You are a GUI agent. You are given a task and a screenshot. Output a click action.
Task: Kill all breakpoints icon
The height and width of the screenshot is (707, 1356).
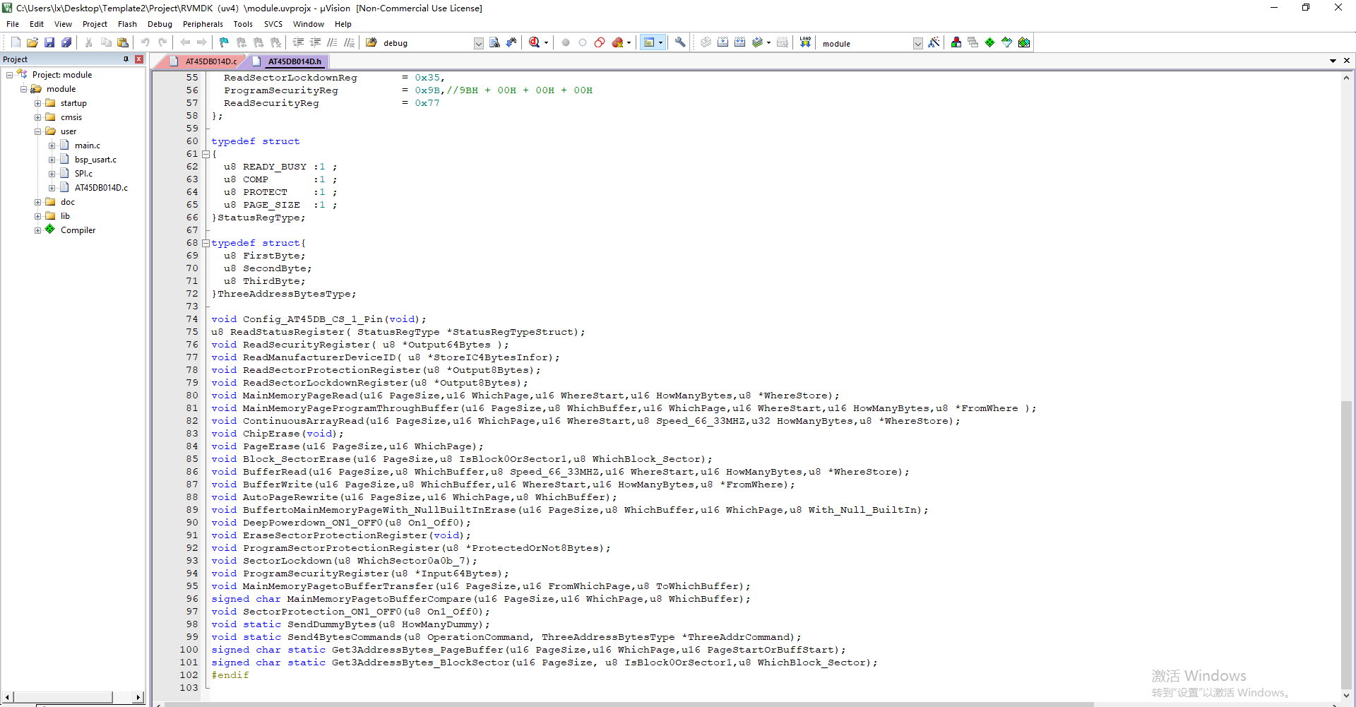[x=618, y=43]
